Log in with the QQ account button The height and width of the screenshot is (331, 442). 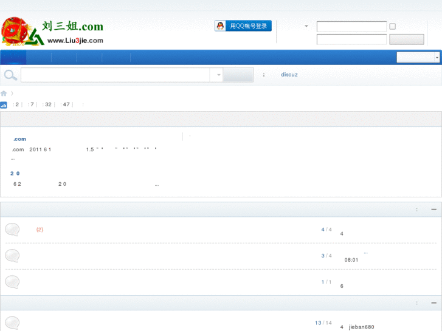[x=243, y=26]
